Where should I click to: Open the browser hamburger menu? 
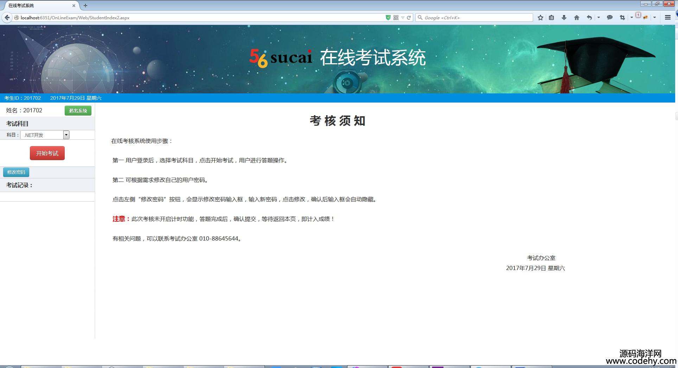tap(668, 18)
